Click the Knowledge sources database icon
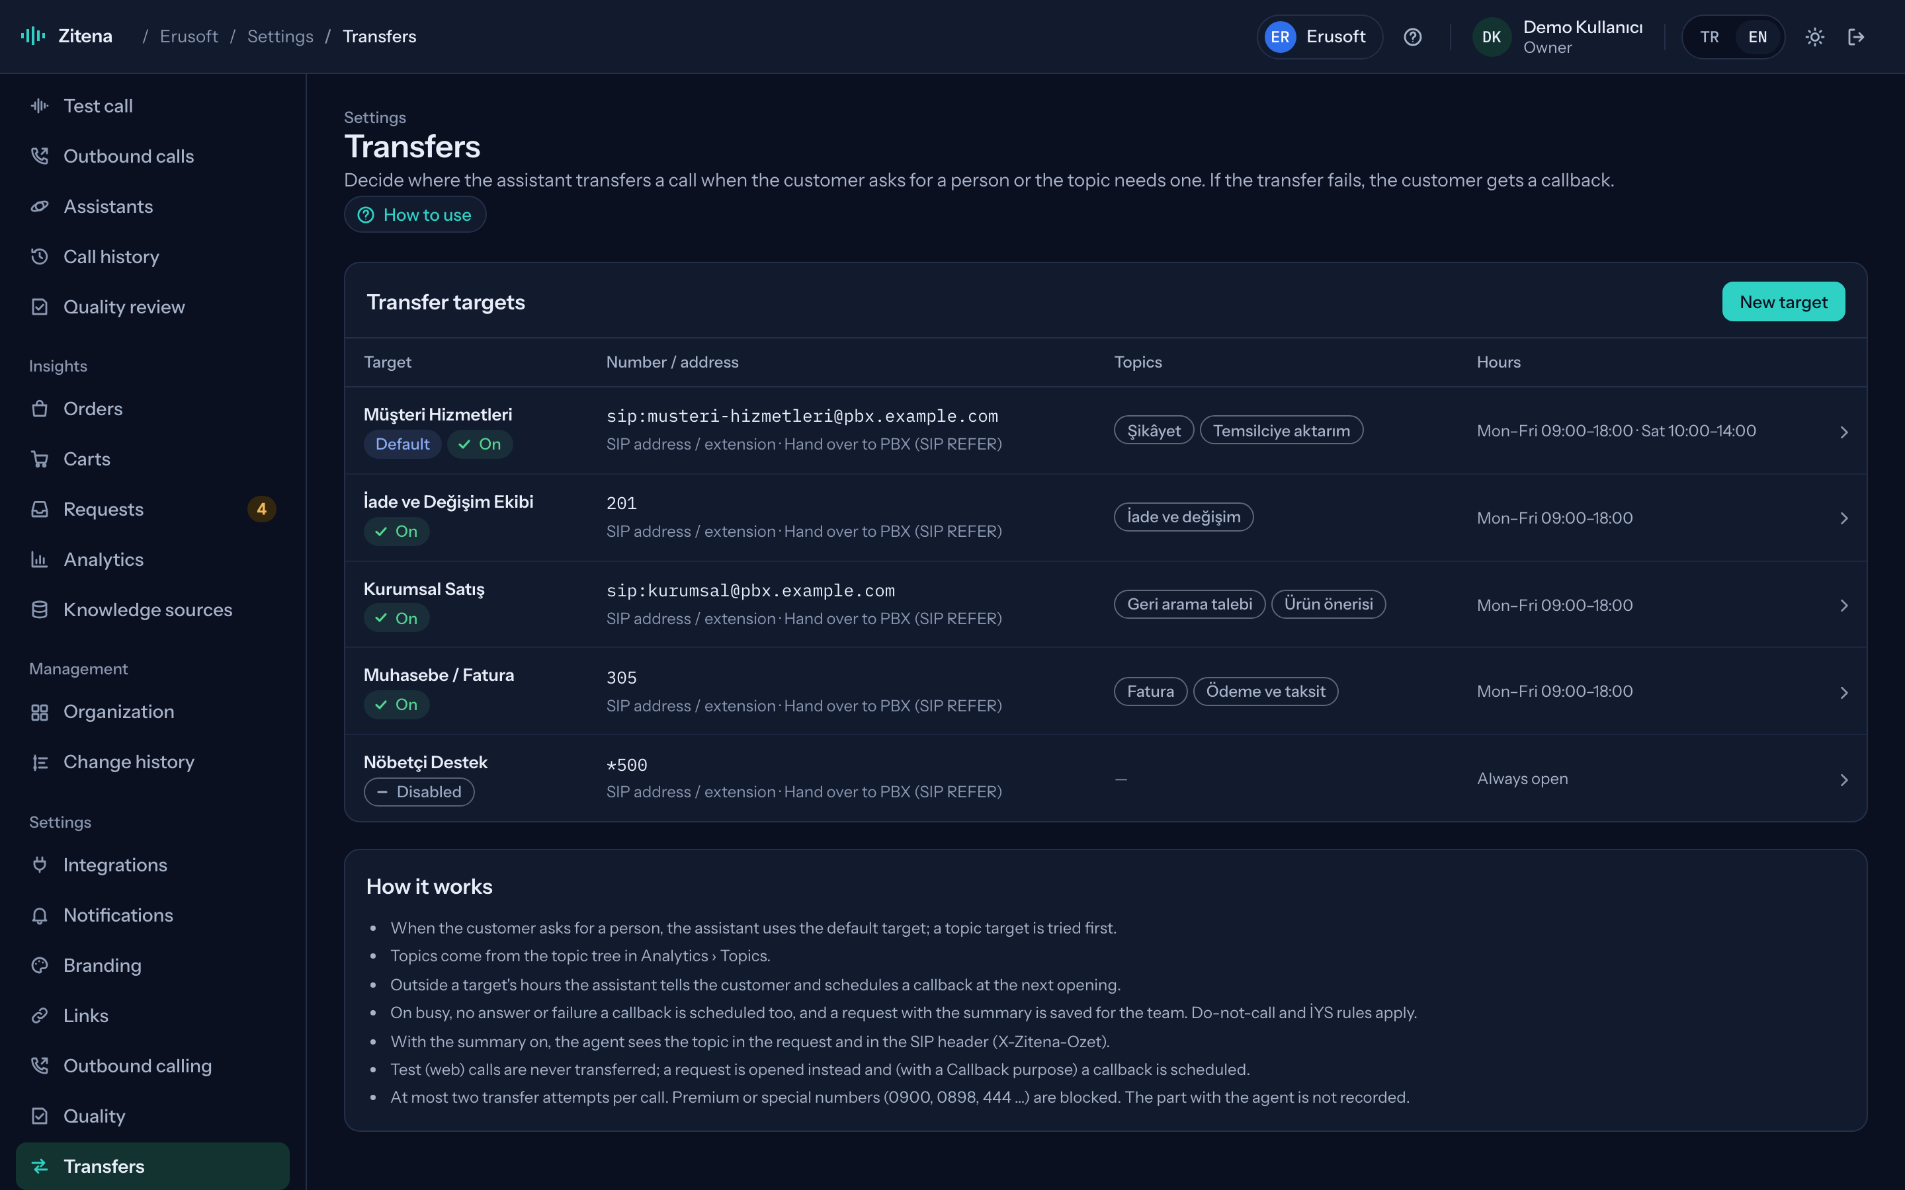1905x1190 pixels. click(x=40, y=610)
